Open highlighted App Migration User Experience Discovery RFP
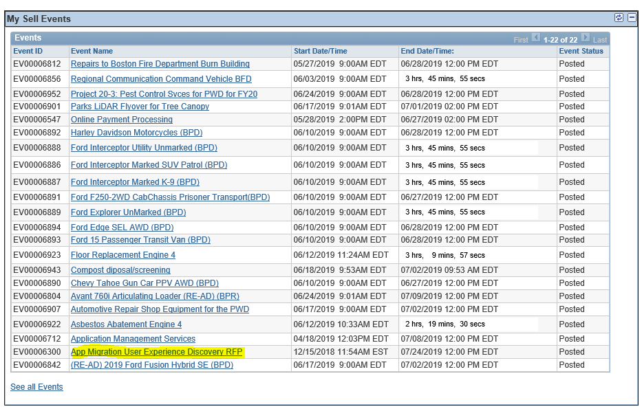Screen dimensions: 642x409 pos(157,352)
